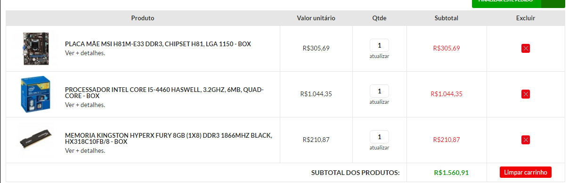The height and width of the screenshot is (183, 569).
Task: Open the MSI motherboard product thumbnail
Action: (x=35, y=49)
